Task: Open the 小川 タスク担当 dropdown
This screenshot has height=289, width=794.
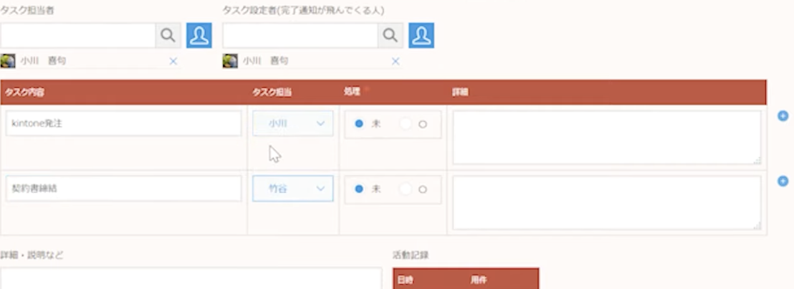Action: point(292,124)
